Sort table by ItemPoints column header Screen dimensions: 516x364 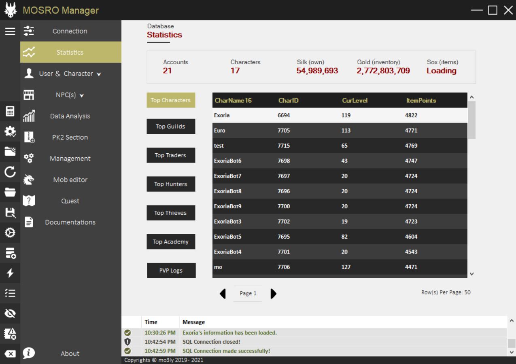421,100
